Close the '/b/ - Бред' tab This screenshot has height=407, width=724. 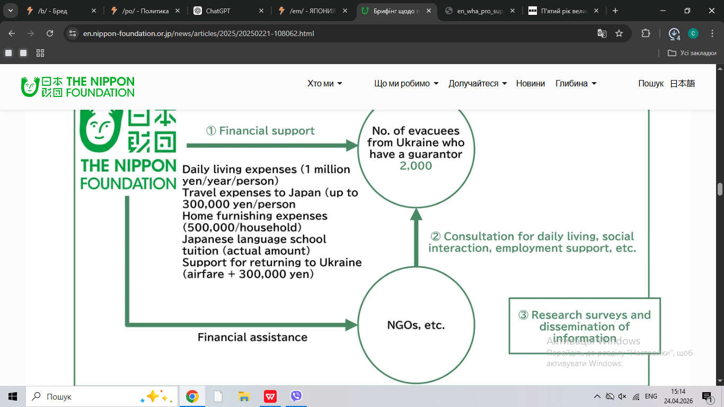coord(94,11)
